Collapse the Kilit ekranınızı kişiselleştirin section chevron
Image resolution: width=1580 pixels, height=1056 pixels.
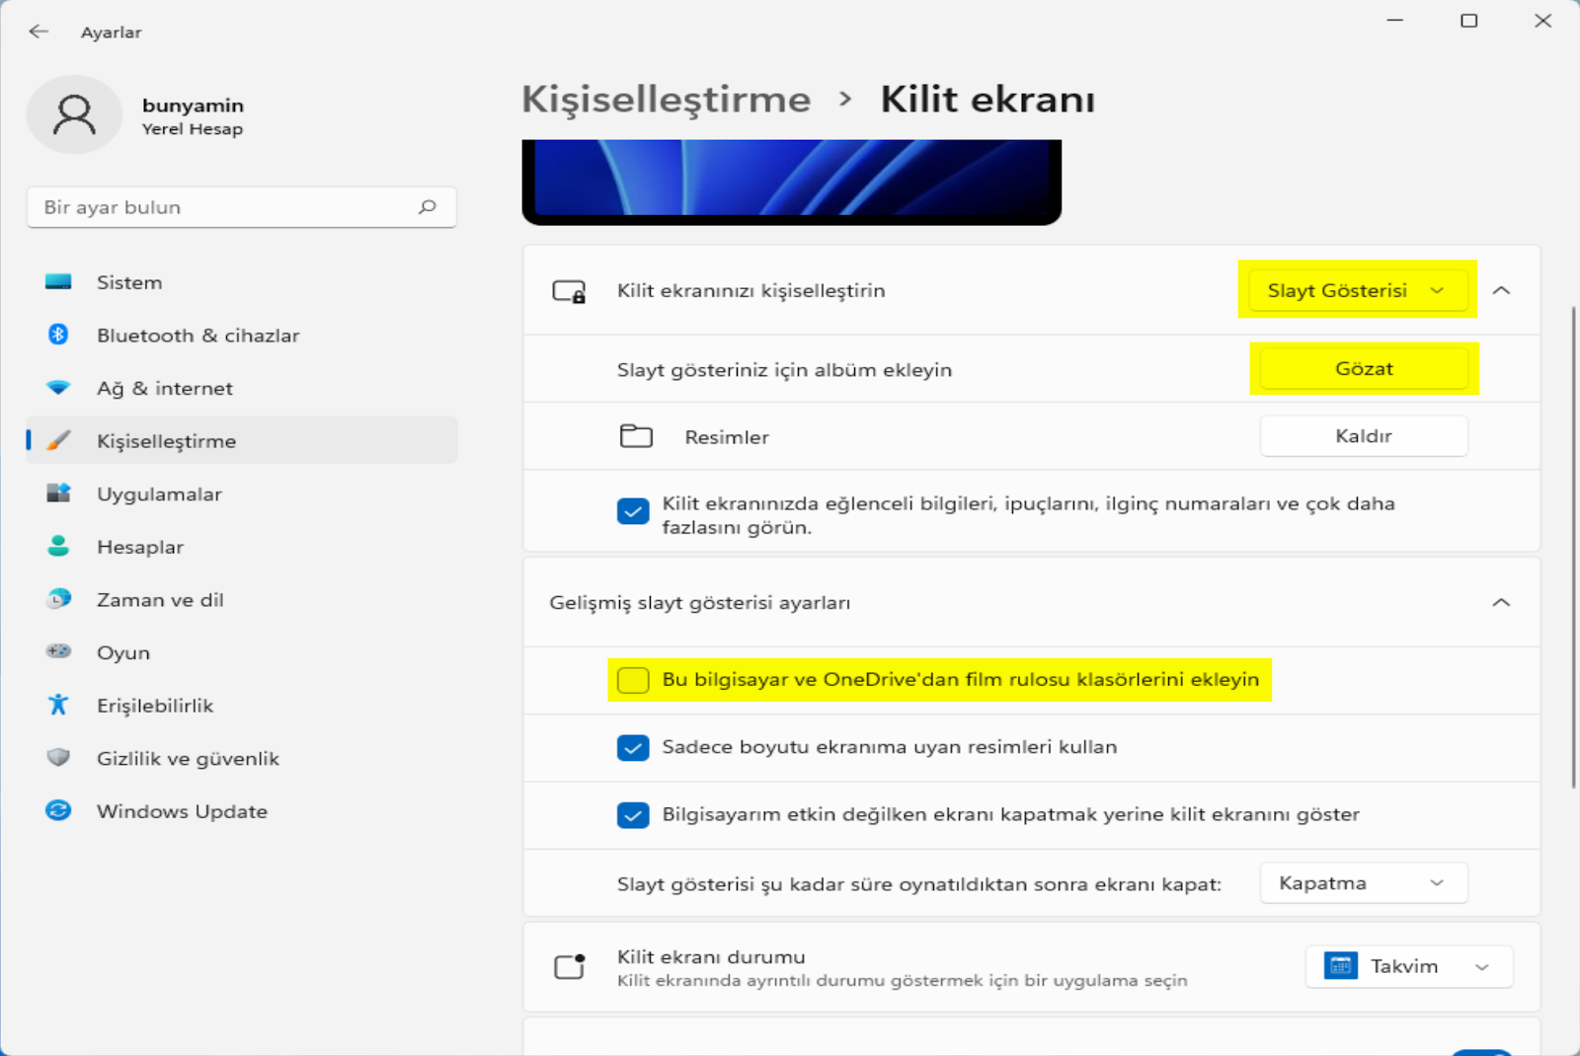1501,290
